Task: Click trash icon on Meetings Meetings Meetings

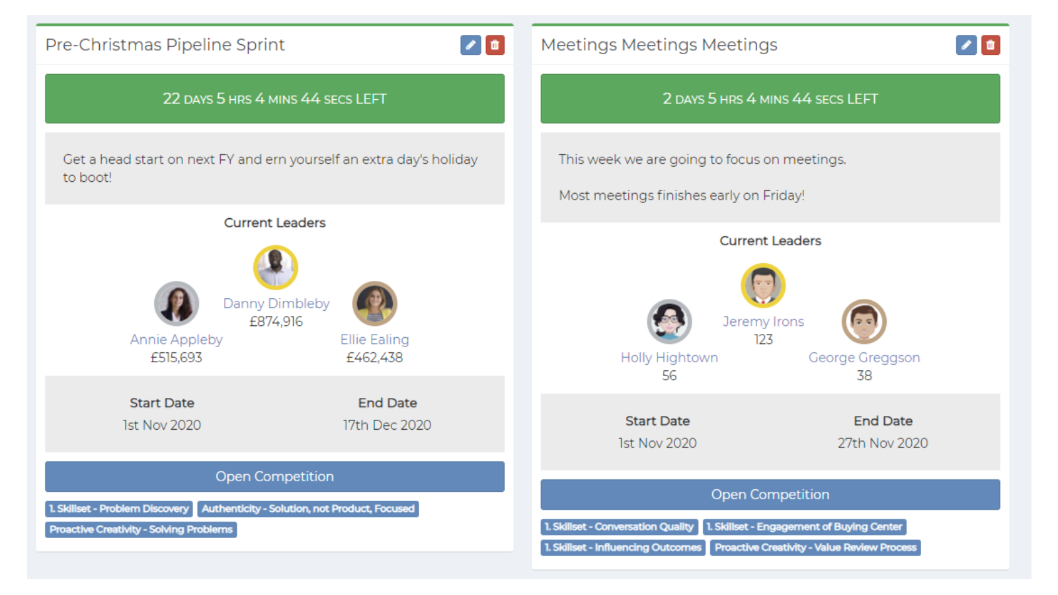Action: click(991, 45)
